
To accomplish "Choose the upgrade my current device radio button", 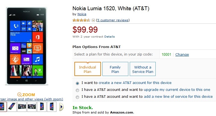I will click(77, 90).
